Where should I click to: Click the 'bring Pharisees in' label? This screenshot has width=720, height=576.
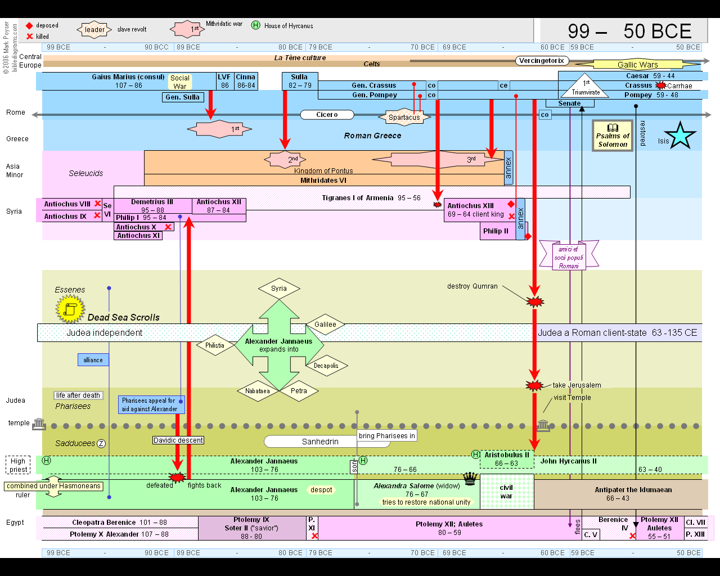pos(387,436)
